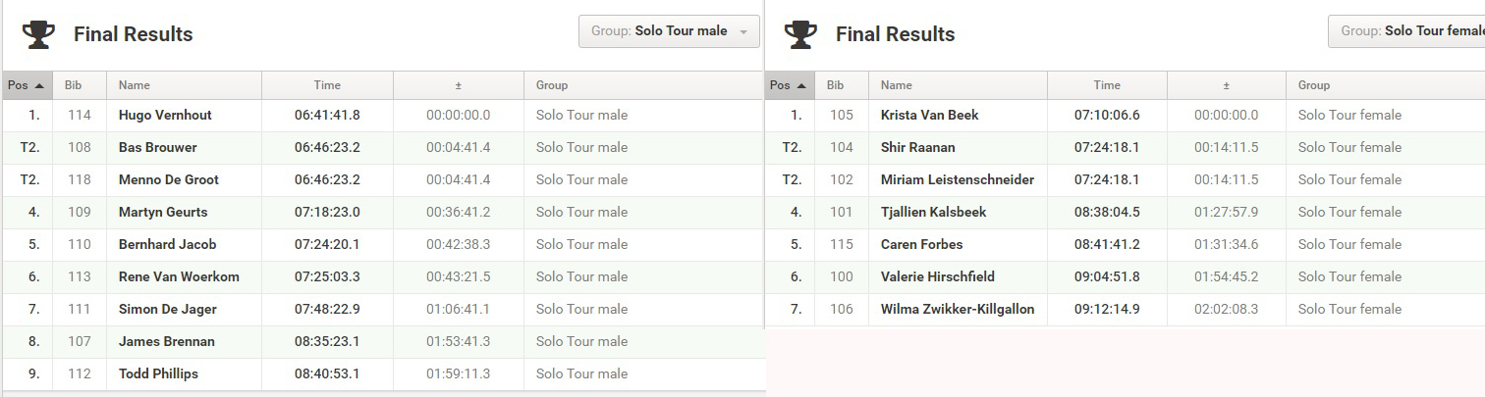
Task: Click the trophy icon beside right Final Results
Action: (800, 34)
